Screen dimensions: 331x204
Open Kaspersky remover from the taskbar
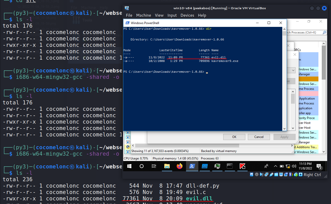tap(242, 166)
